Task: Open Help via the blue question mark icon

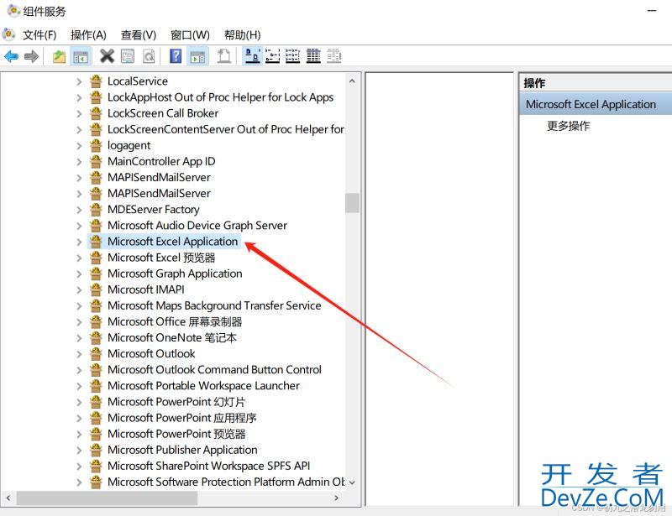Action: coord(176,56)
